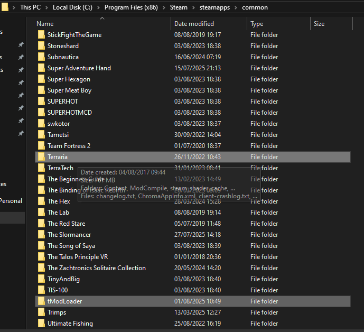
Task: Click The Red Stare folder icon
Action: (x=41, y=224)
